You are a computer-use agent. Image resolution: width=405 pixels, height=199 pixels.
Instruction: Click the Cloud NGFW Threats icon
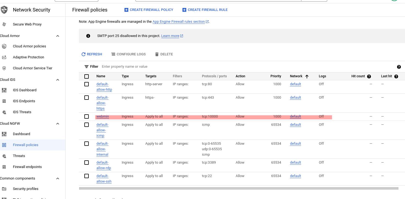click(4, 156)
